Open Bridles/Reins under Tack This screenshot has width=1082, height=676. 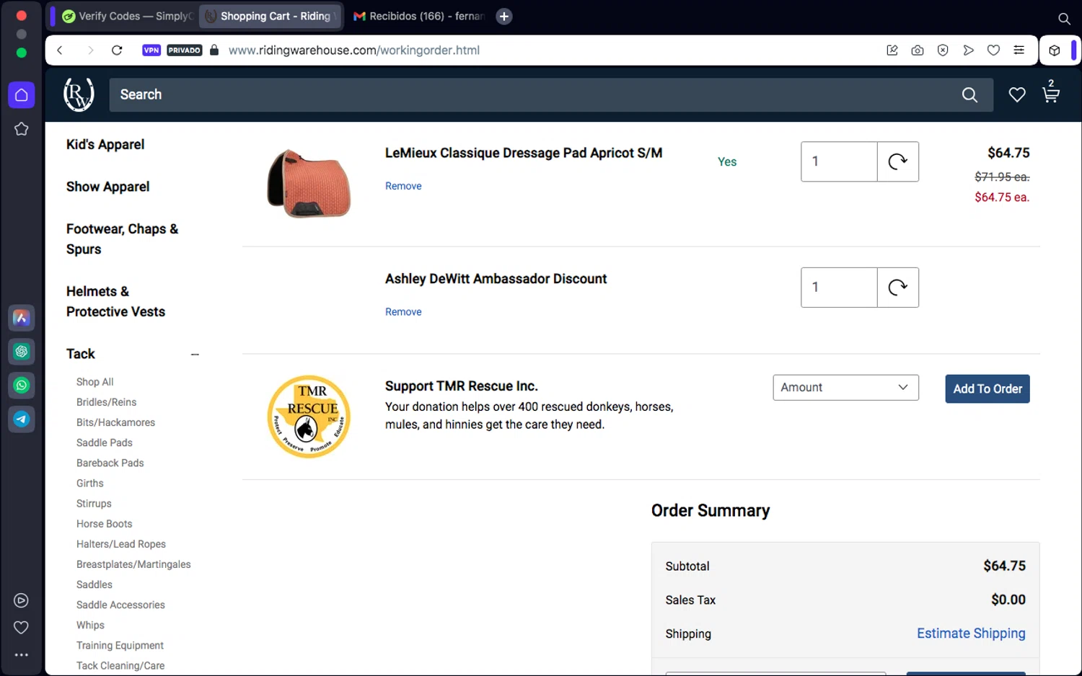pos(106,402)
